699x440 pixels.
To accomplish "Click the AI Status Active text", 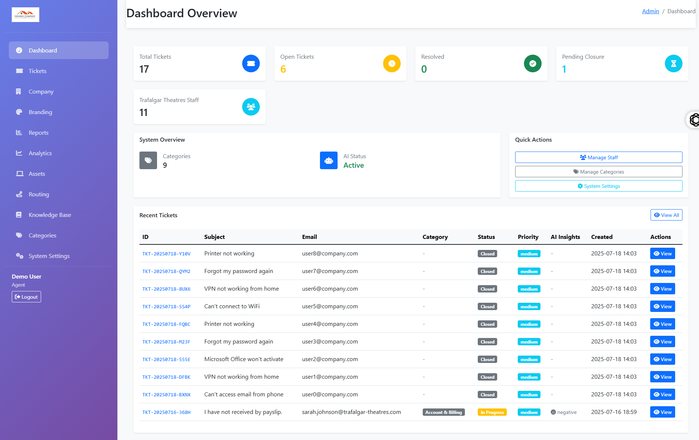I will pos(354,165).
